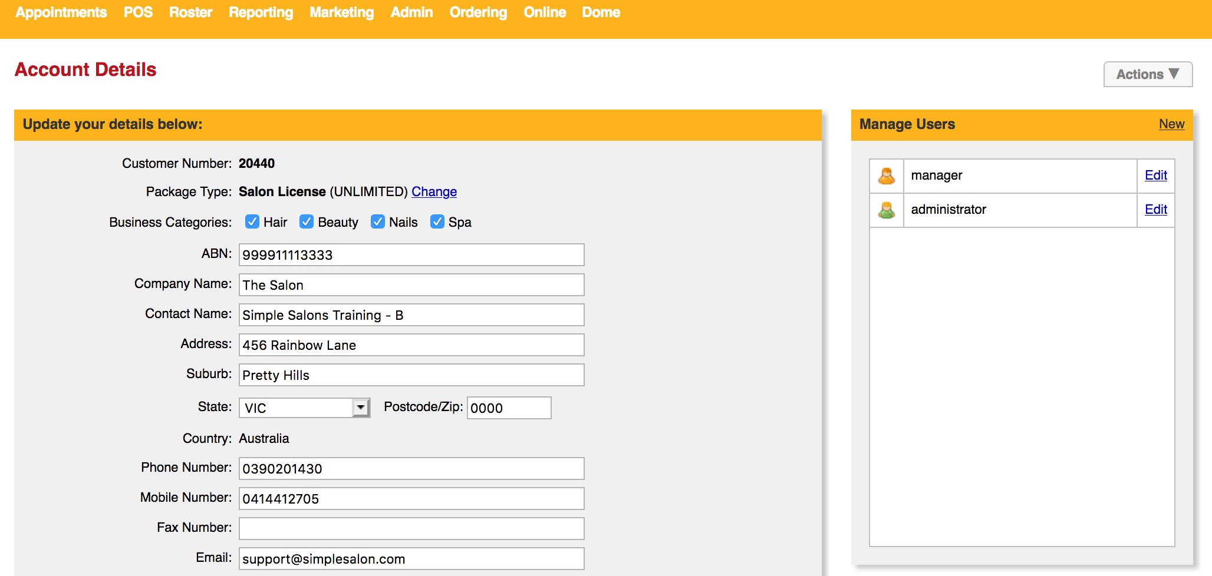This screenshot has height=576, width=1212.
Task: Navigate to the POS section
Action: (x=137, y=12)
